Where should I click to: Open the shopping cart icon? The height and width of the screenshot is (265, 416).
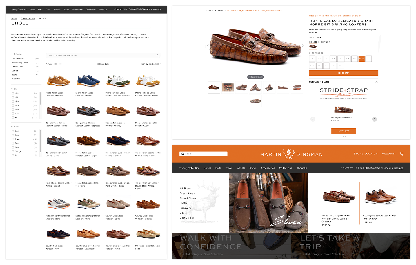tap(402, 154)
